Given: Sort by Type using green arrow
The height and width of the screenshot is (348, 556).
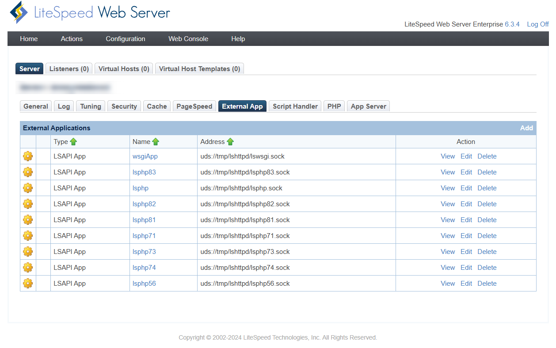Looking at the screenshot, I should pos(73,142).
